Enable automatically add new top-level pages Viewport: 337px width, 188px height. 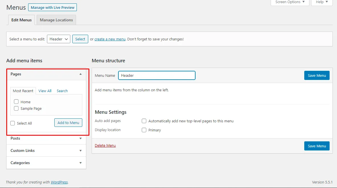(x=144, y=121)
